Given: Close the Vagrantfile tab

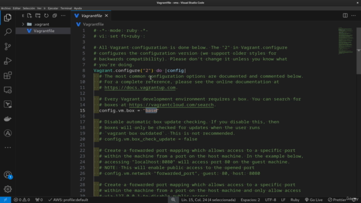Looking at the screenshot, I should (x=107, y=16).
